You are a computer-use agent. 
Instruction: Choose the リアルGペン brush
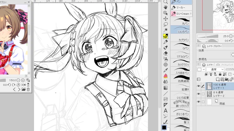point(180,54)
